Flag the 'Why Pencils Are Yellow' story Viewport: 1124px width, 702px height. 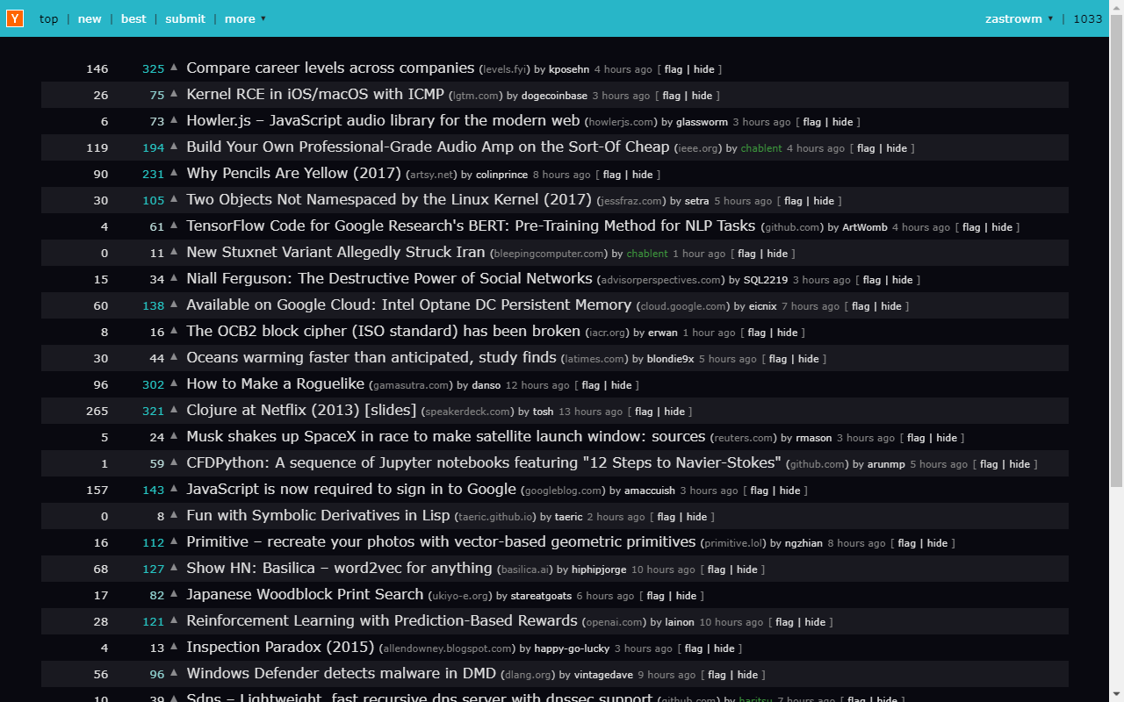pyautogui.click(x=612, y=175)
